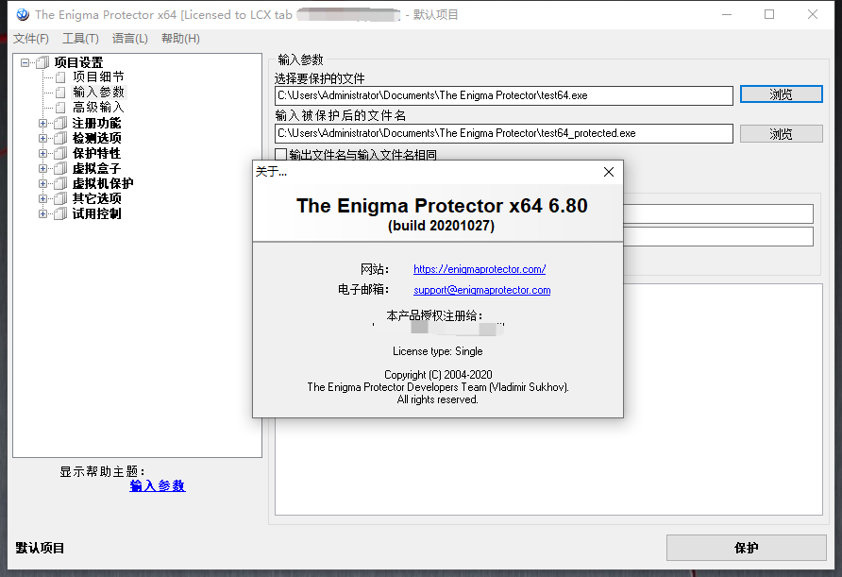Open the 语言(L) menu
Viewport: 842px width, 577px height.
click(130, 39)
